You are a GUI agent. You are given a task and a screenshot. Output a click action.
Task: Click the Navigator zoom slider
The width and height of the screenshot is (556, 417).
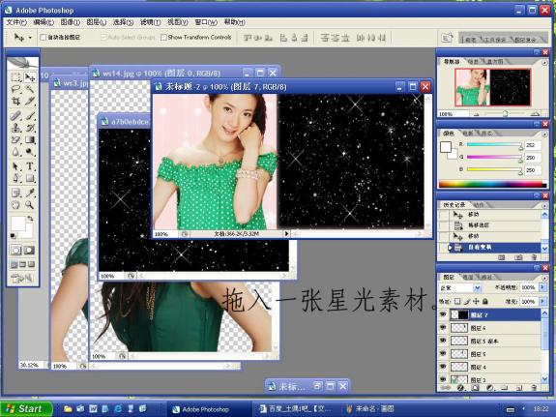505,113
